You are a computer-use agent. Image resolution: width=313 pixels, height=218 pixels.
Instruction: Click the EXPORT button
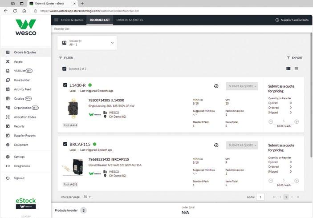click(x=295, y=58)
